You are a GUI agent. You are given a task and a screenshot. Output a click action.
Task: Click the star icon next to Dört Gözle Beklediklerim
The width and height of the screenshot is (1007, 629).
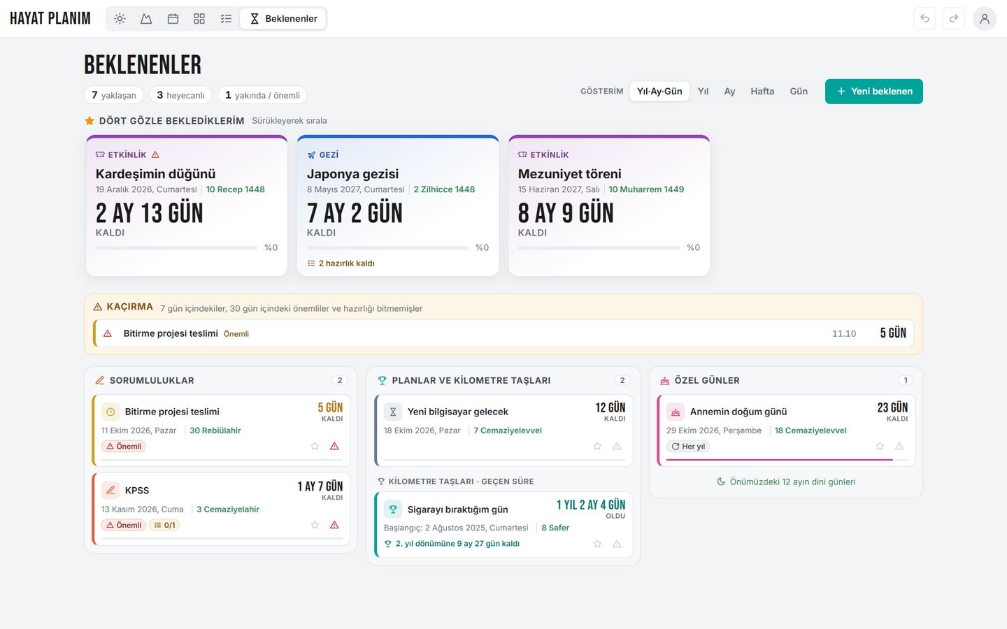coord(90,121)
